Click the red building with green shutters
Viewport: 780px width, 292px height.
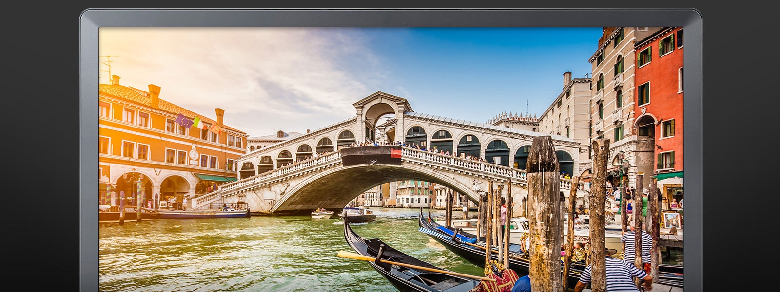659,97
